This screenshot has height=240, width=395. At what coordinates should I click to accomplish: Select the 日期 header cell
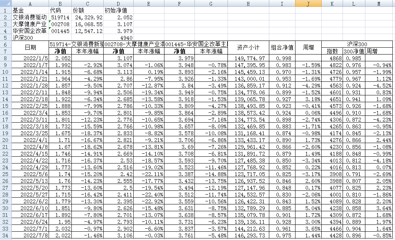point(30,47)
